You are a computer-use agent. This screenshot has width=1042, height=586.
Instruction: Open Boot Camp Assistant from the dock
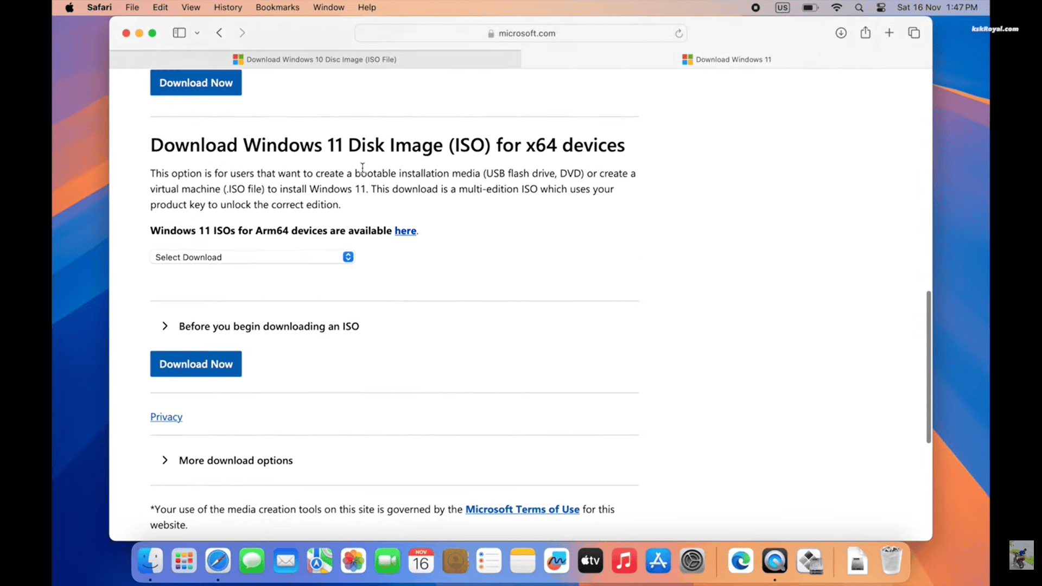click(x=809, y=561)
